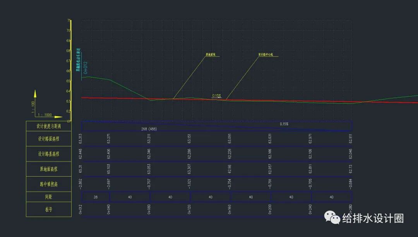This screenshot has height=237, width=418.
Task: Click the subgrade elevation 62.448
Action: point(81,154)
